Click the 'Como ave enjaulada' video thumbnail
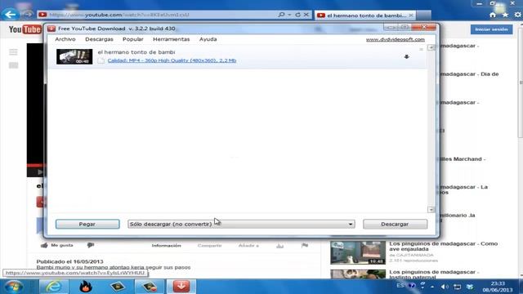The image size is (523, 294). (x=358, y=253)
